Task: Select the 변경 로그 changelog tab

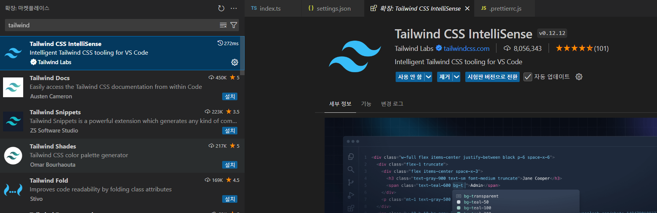Action: coord(392,104)
